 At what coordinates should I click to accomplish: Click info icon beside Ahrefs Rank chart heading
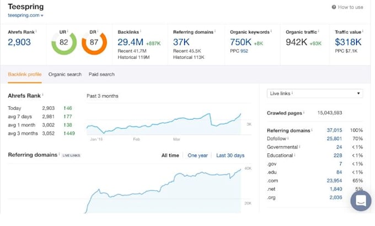pos(42,95)
